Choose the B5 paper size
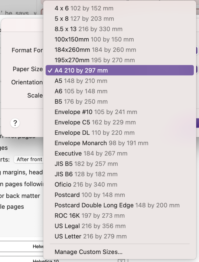This screenshot has width=199, height=262. 77,102
